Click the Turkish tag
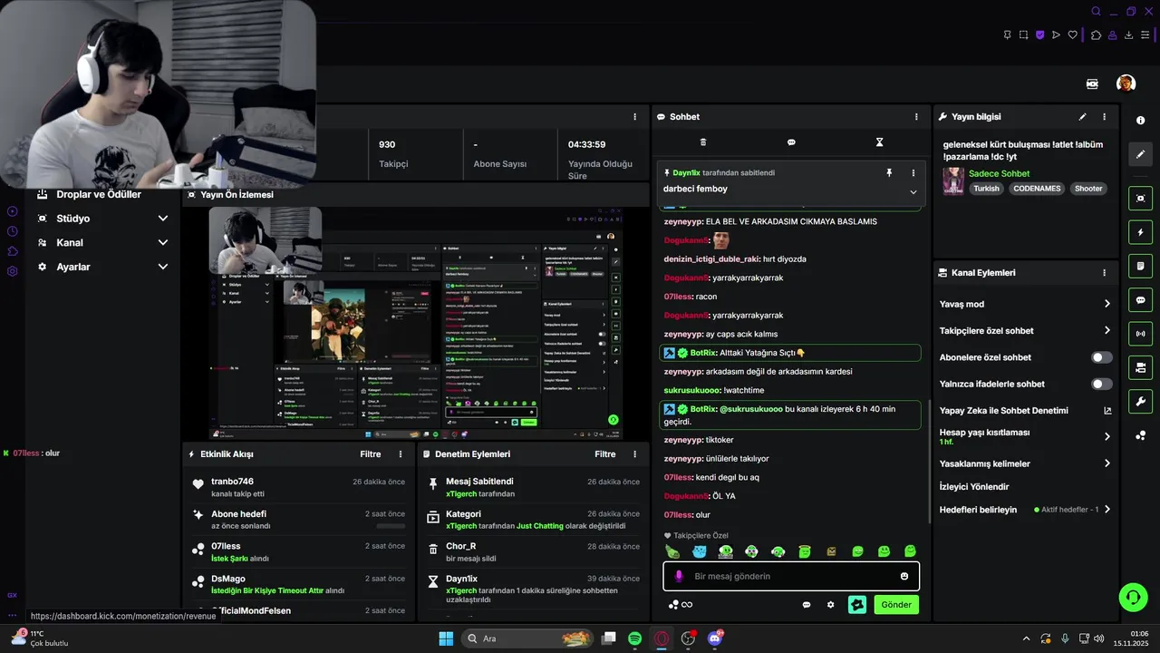Screen dimensions: 1160x653 [986, 189]
